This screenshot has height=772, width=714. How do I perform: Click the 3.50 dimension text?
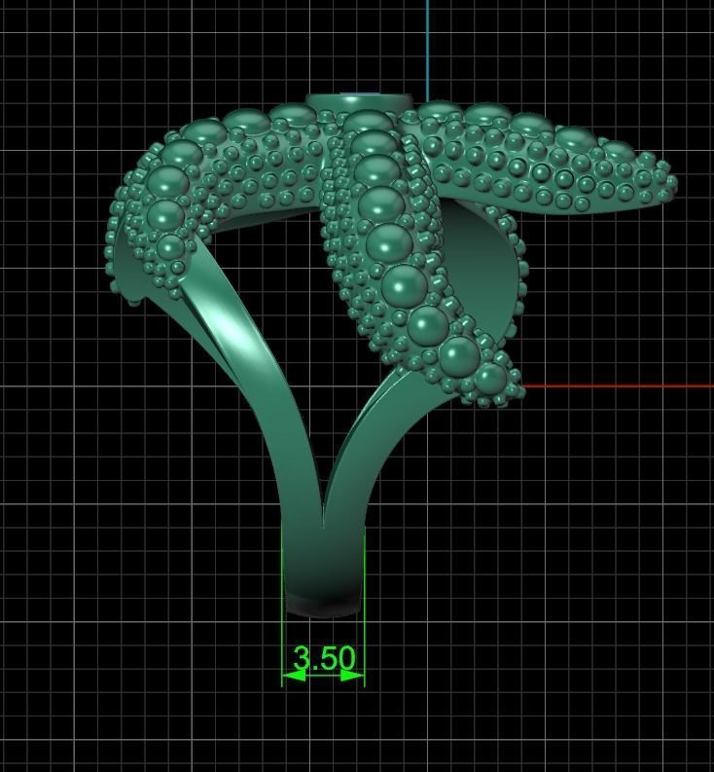[x=324, y=658]
